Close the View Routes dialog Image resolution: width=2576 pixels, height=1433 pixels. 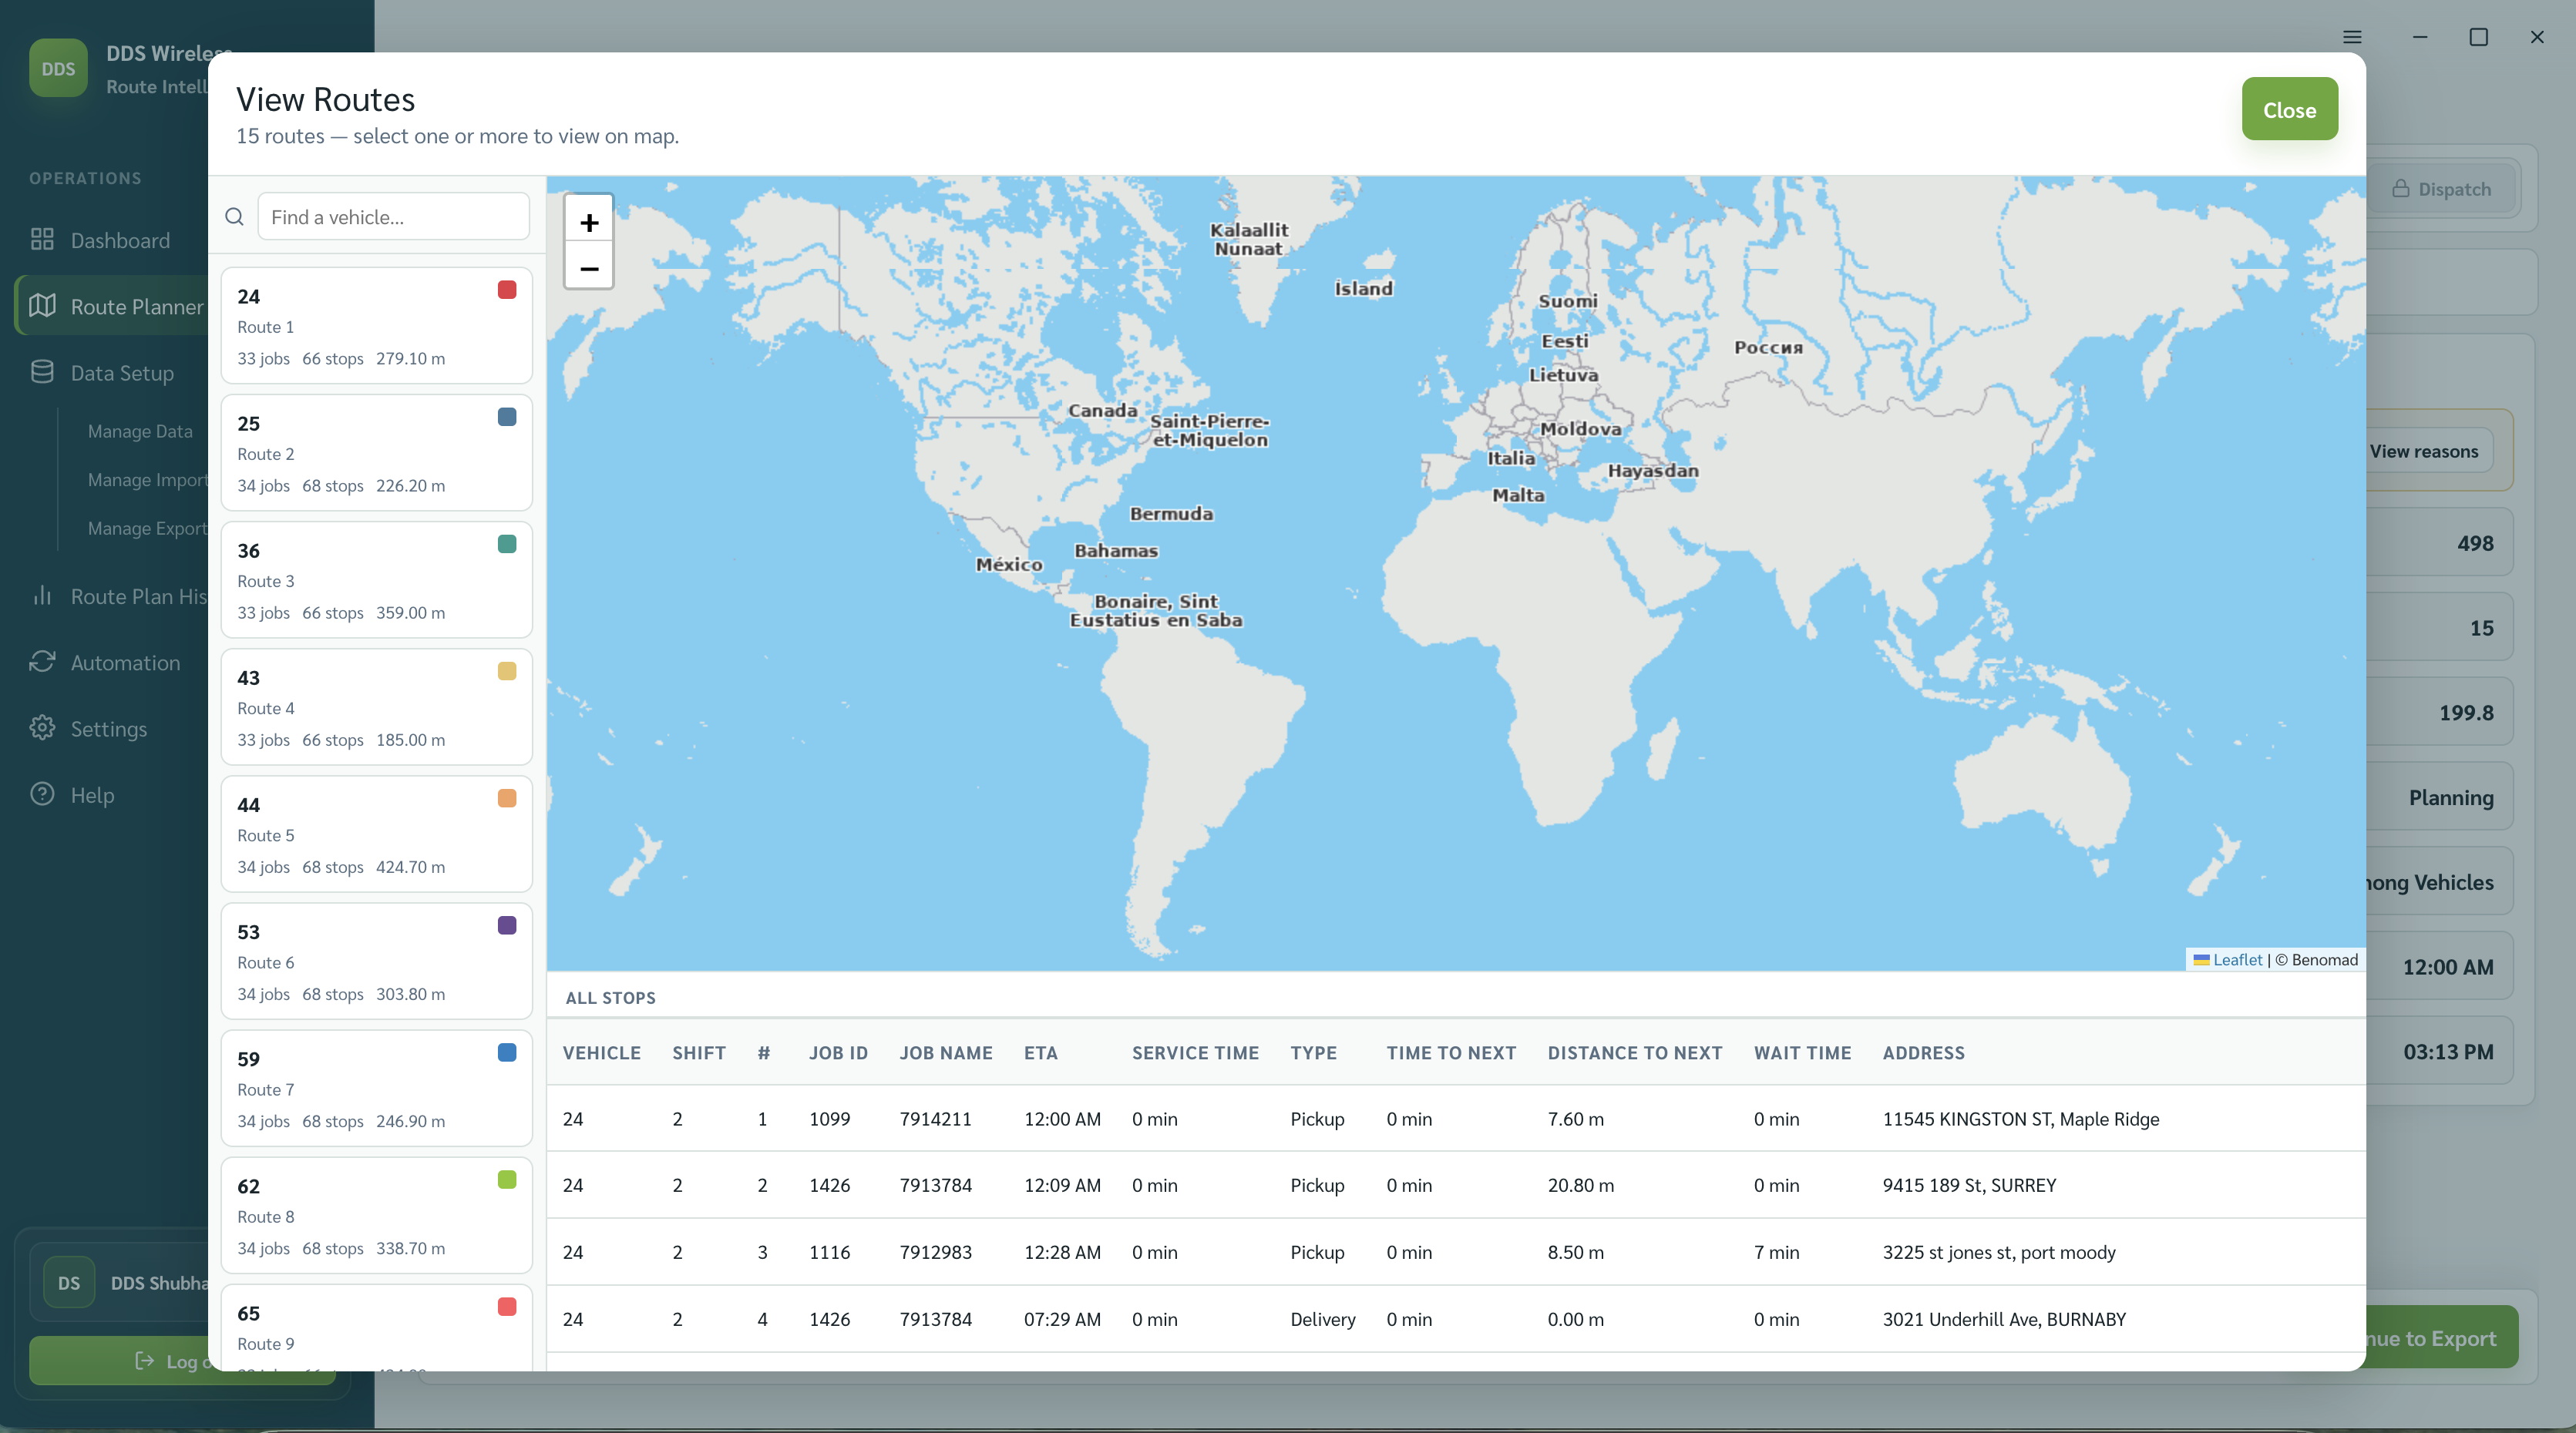[2289, 109]
